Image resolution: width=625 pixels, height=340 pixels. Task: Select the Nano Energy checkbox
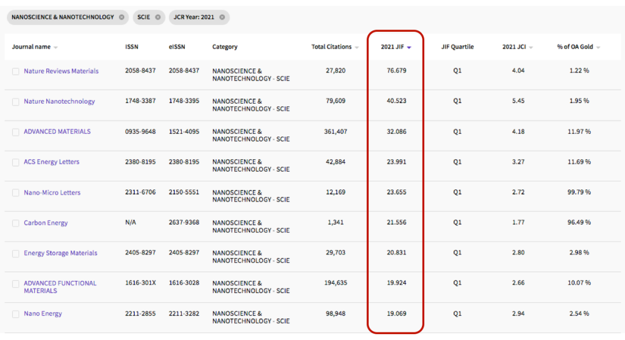click(x=16, y=314)
